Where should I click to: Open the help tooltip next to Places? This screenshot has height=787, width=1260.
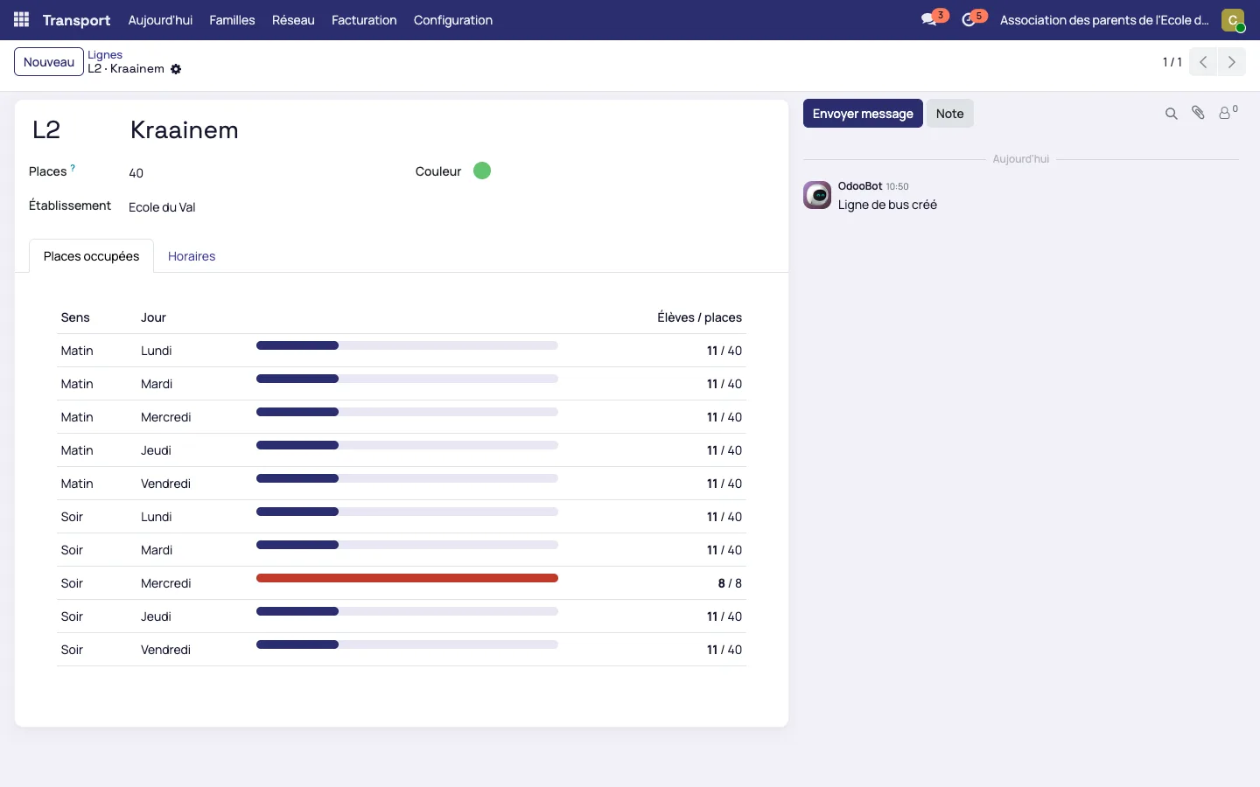(x=73, y=168)
